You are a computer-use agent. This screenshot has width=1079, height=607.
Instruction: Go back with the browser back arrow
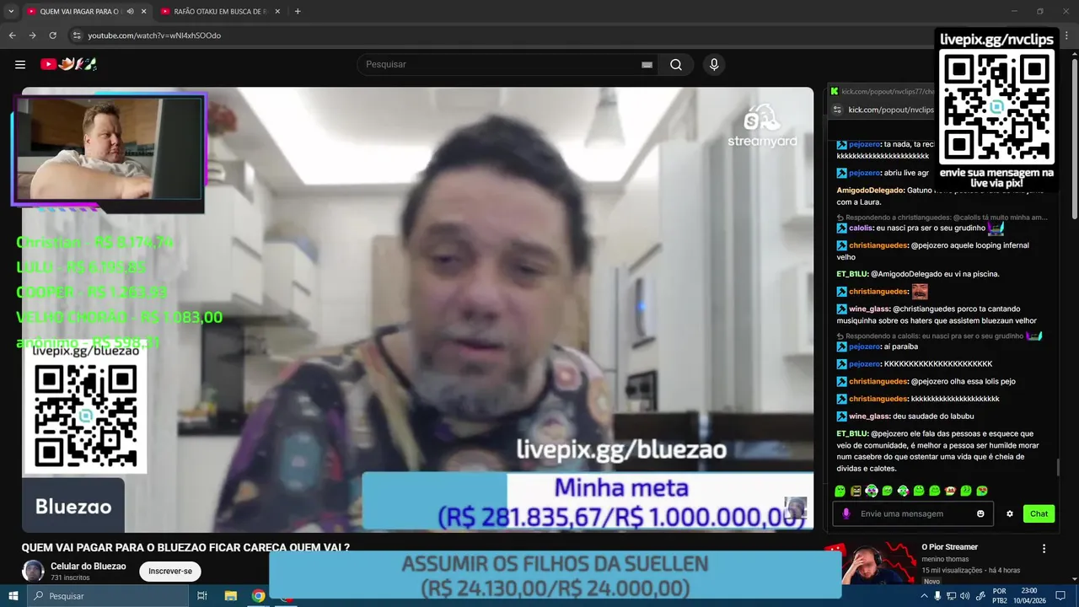[x=12, y=35]
